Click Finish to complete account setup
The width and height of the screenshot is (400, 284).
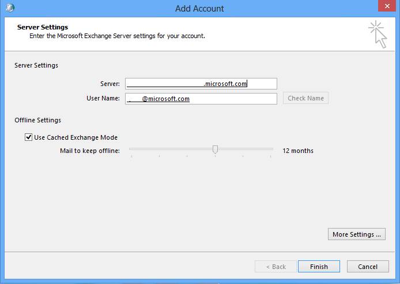tap(319, 267)
